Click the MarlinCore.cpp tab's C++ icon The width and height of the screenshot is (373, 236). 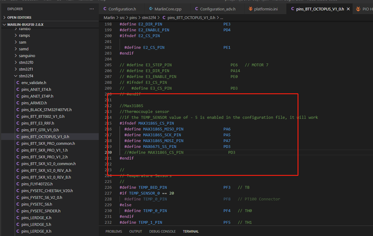tap(151, 9)
